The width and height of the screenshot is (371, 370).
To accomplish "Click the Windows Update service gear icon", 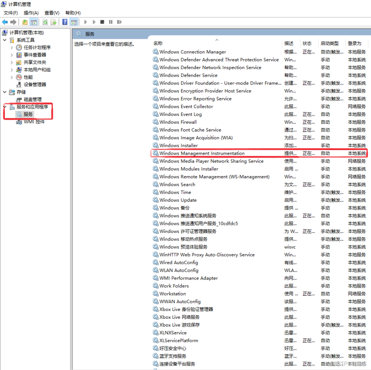I will click(x=155, y=200).
